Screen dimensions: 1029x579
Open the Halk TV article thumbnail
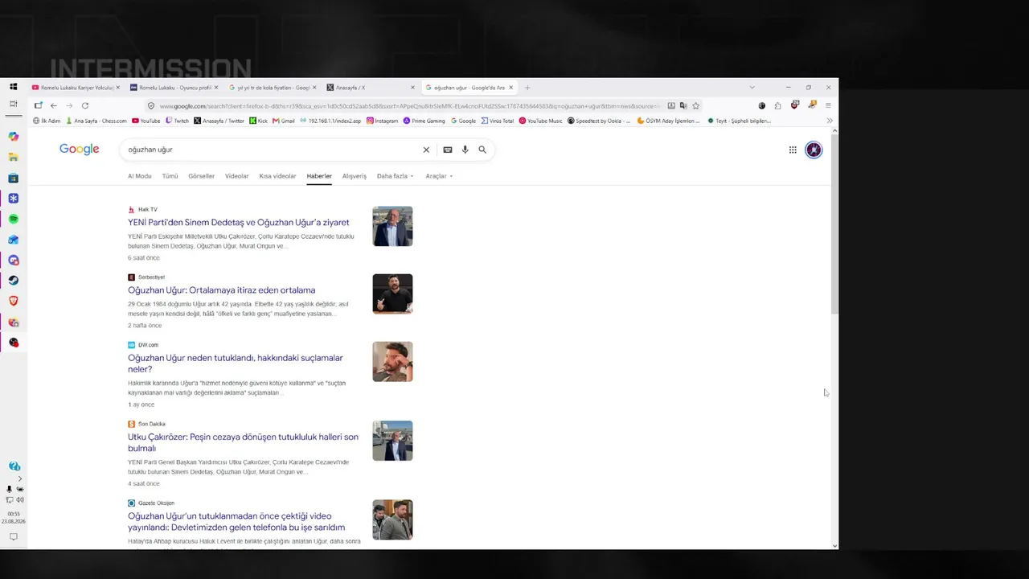tap(392, 226)
